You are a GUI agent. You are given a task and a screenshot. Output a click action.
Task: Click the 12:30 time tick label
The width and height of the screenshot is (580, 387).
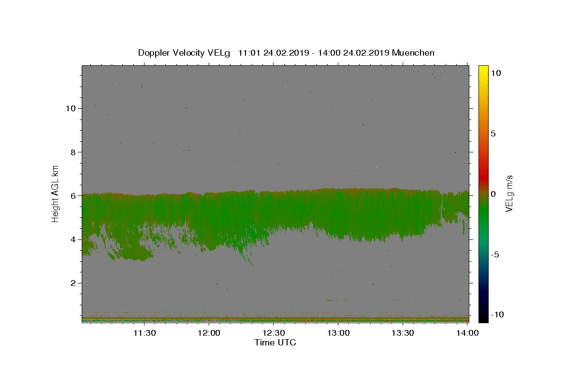274,333
